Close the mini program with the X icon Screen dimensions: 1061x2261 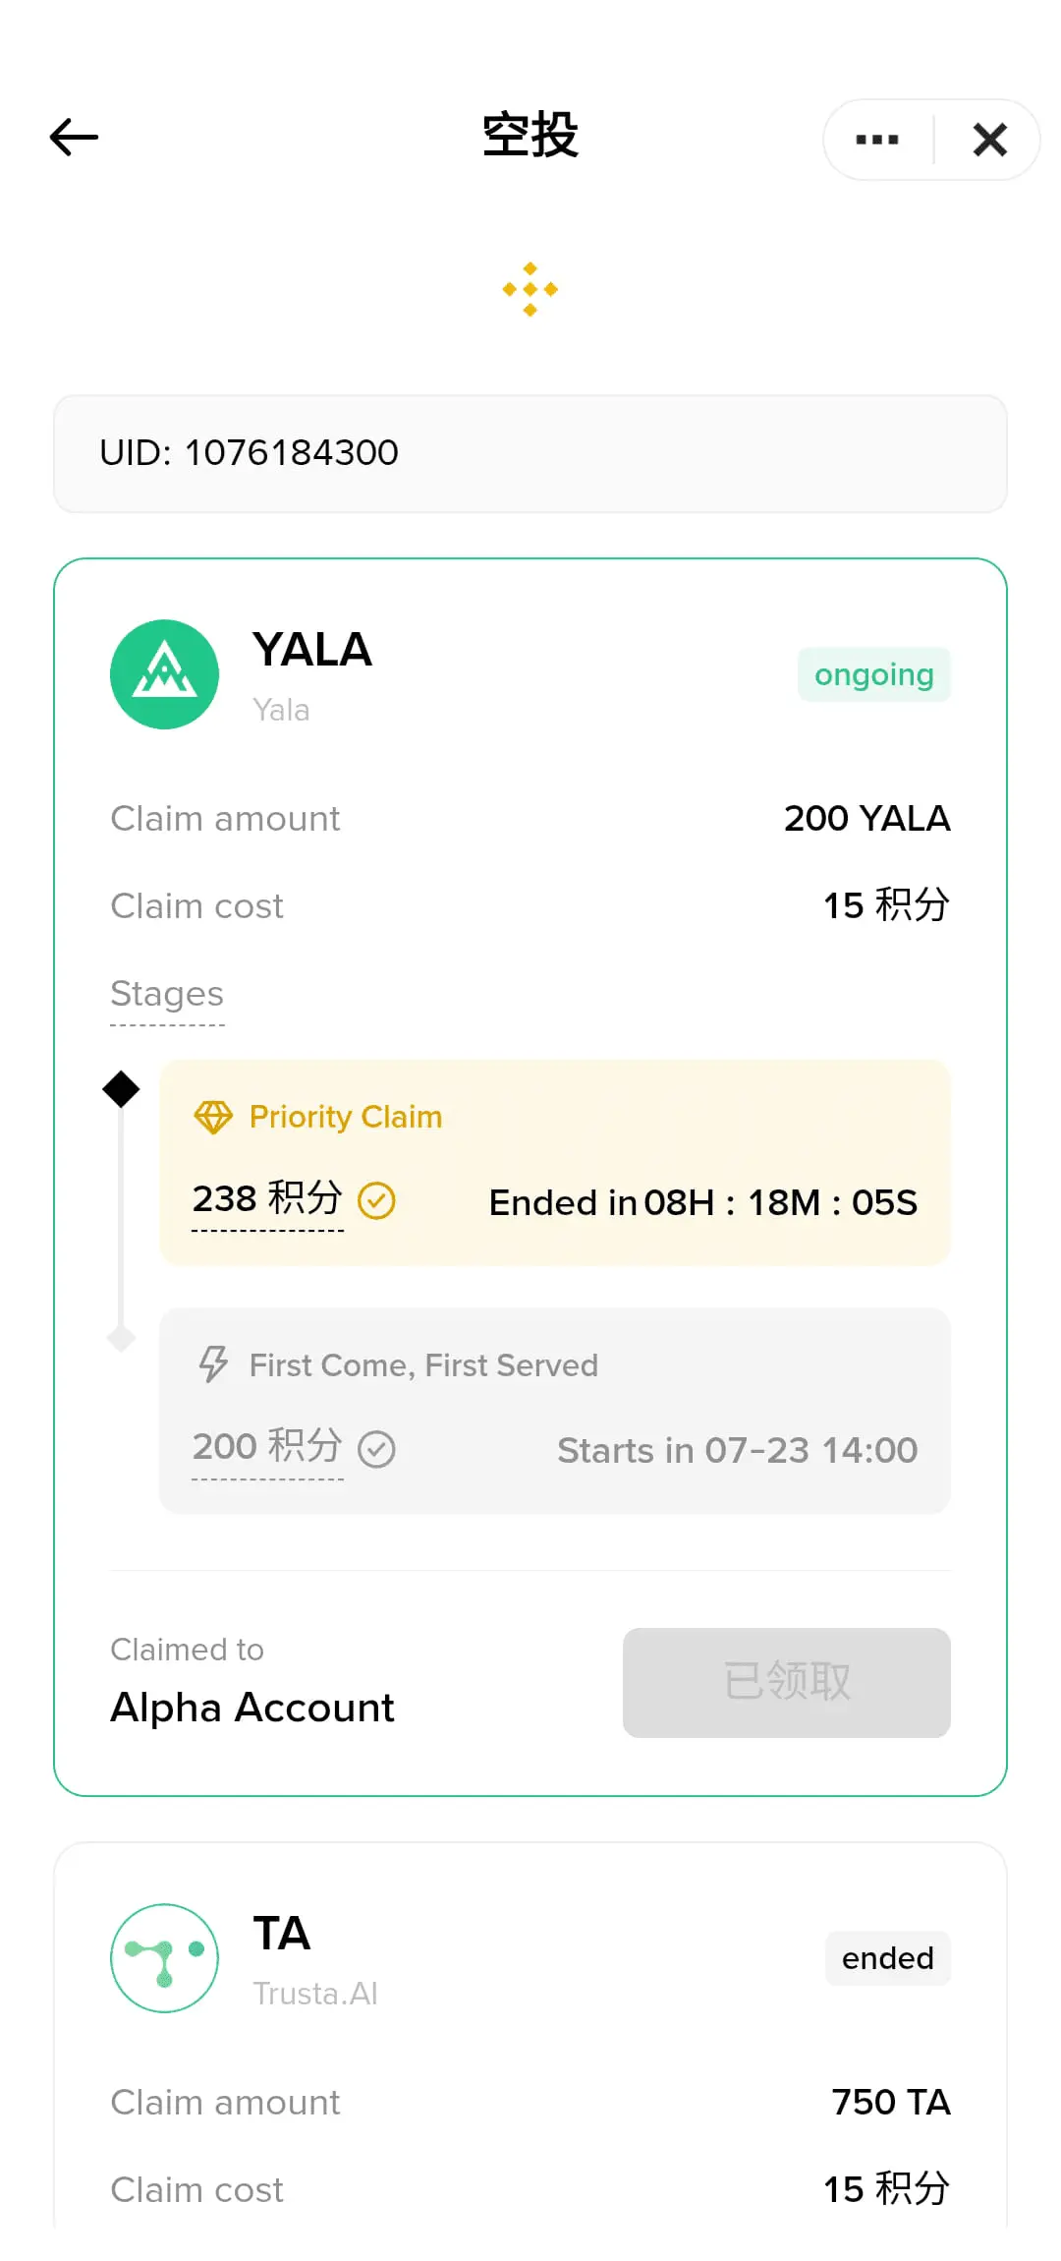tap(989, 140)
